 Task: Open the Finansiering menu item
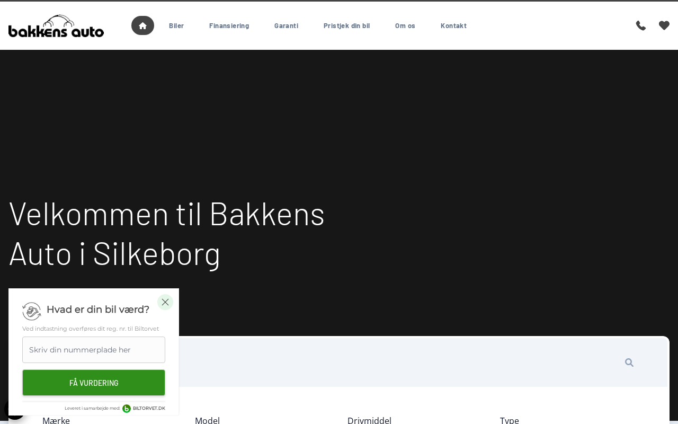point(229,25)
